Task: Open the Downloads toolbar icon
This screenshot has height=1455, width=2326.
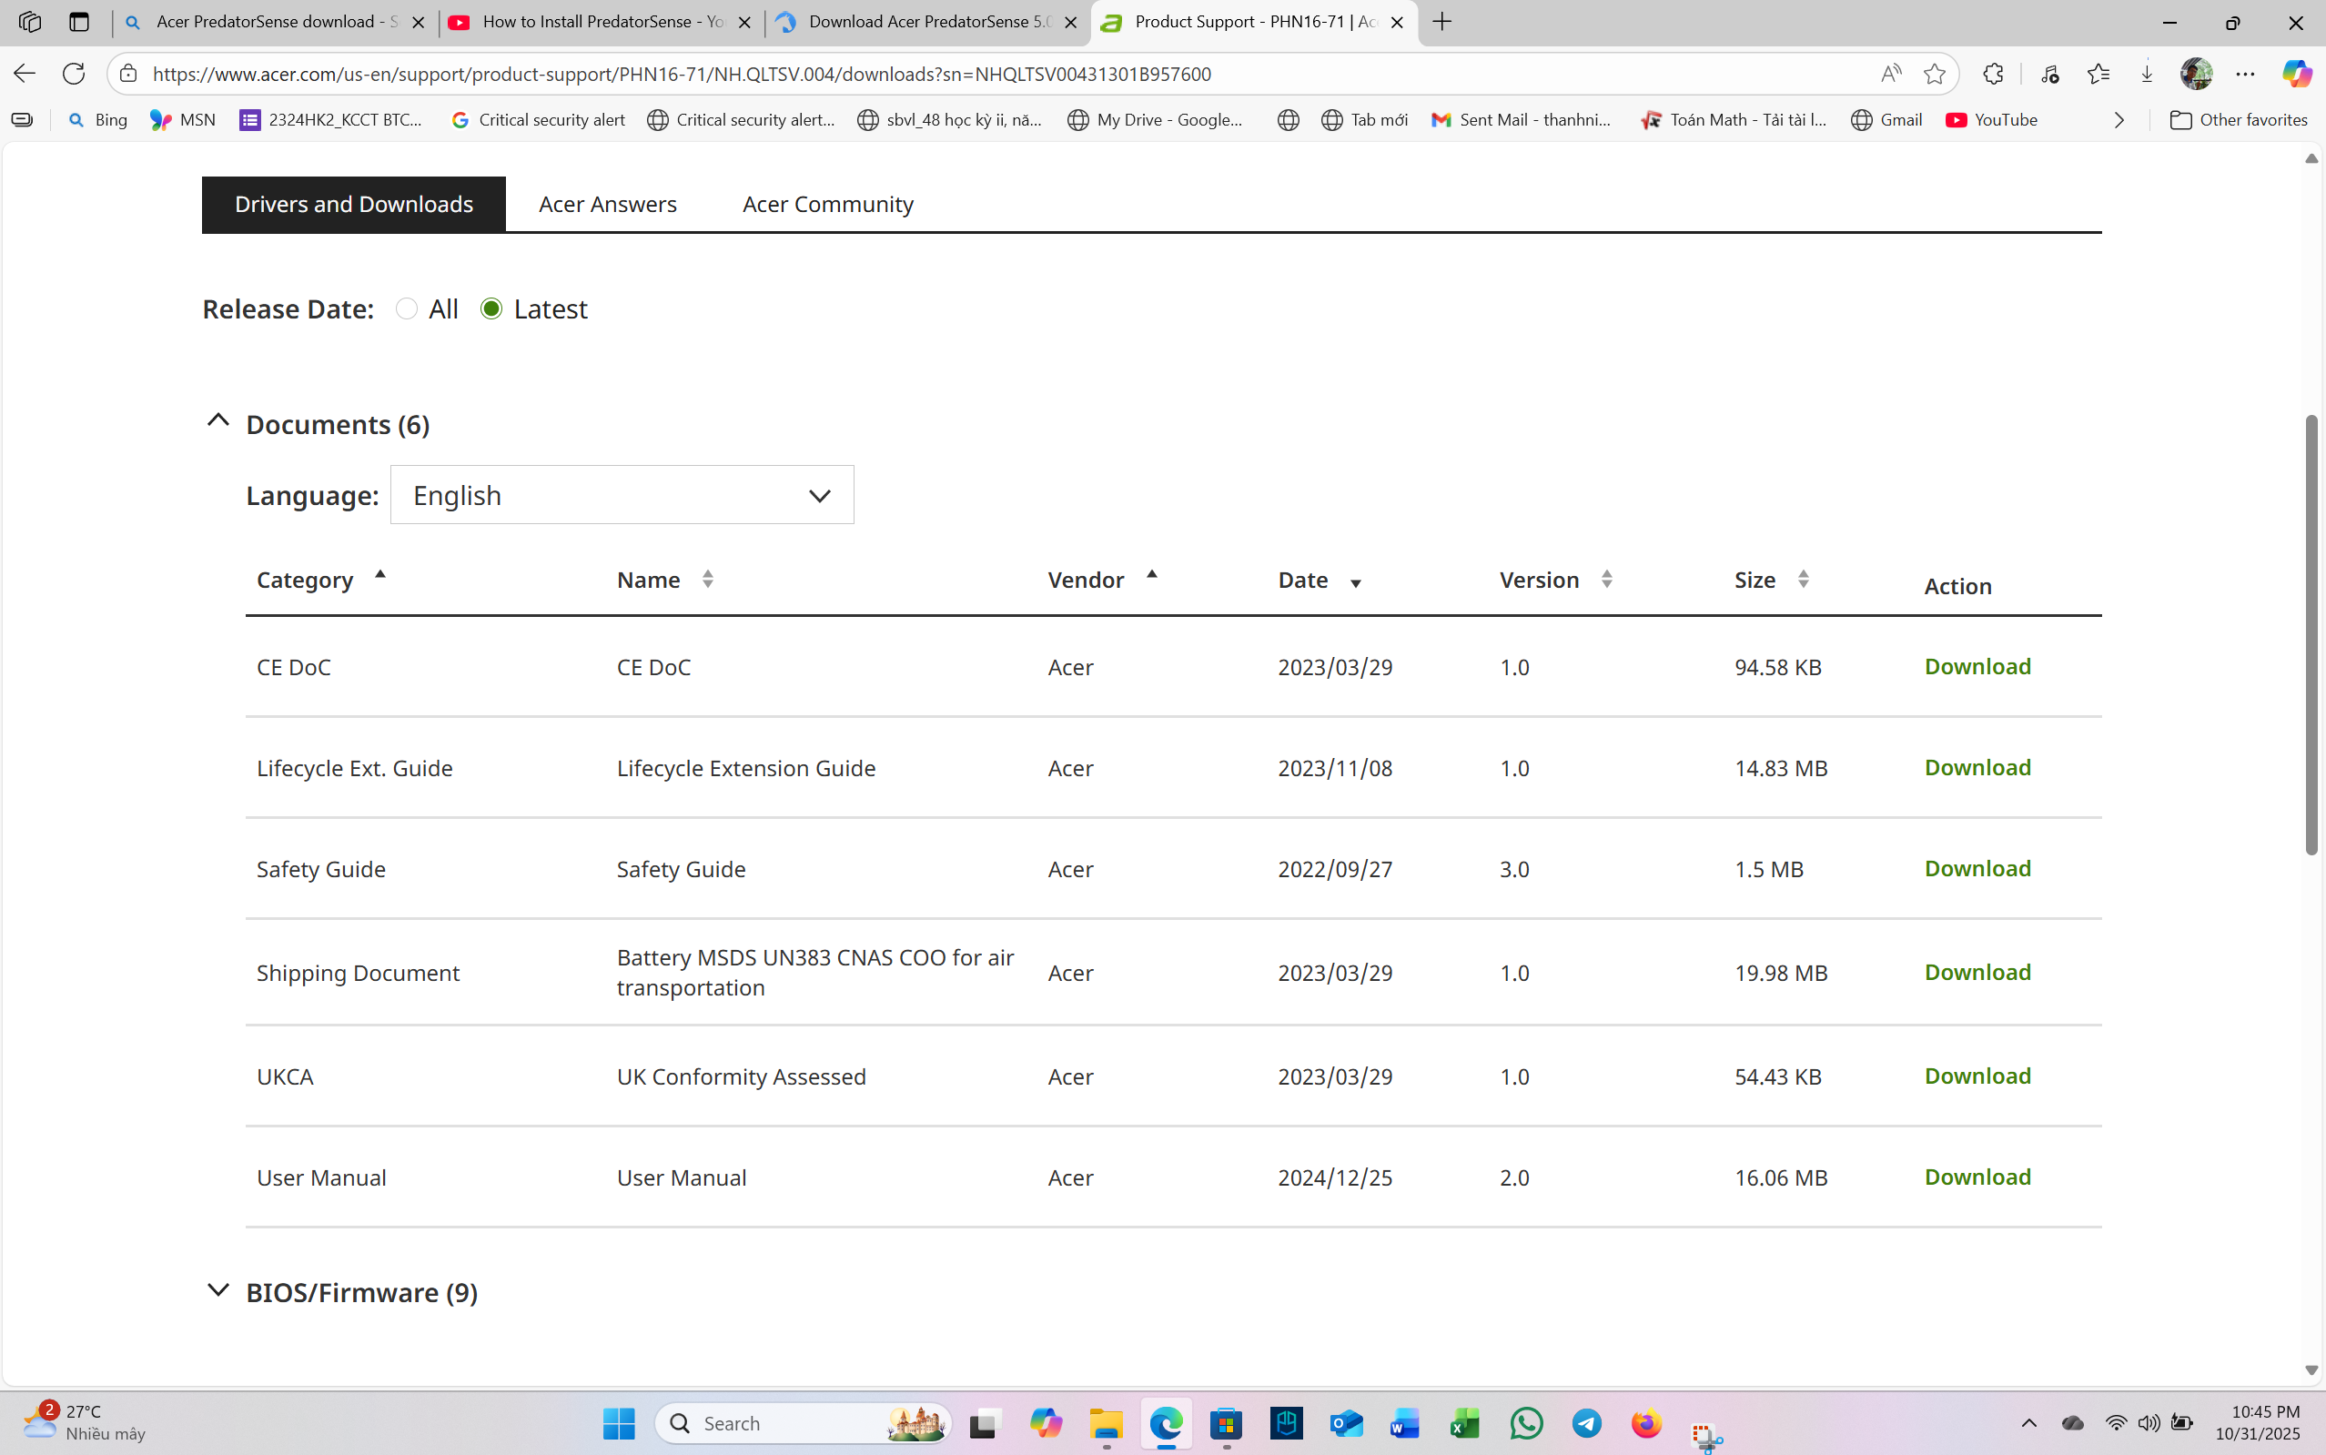Action: [2146, 73]
